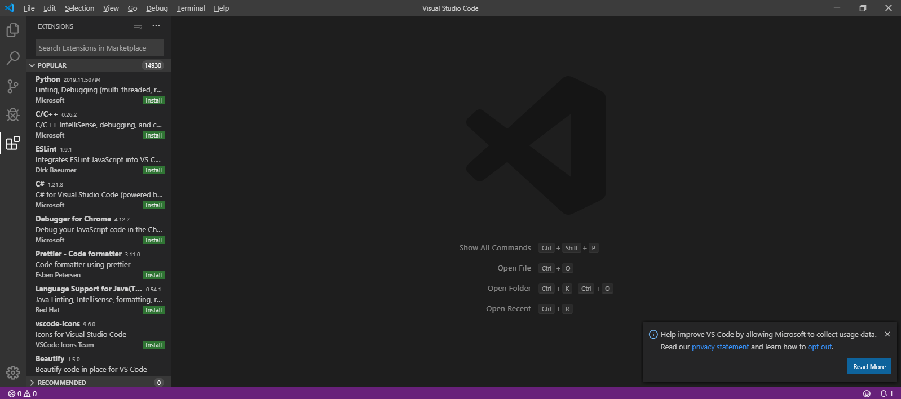The width and height of the screenshot is (901, 399).
Task: Click the info icon in notification
Action: click(653, 334)
